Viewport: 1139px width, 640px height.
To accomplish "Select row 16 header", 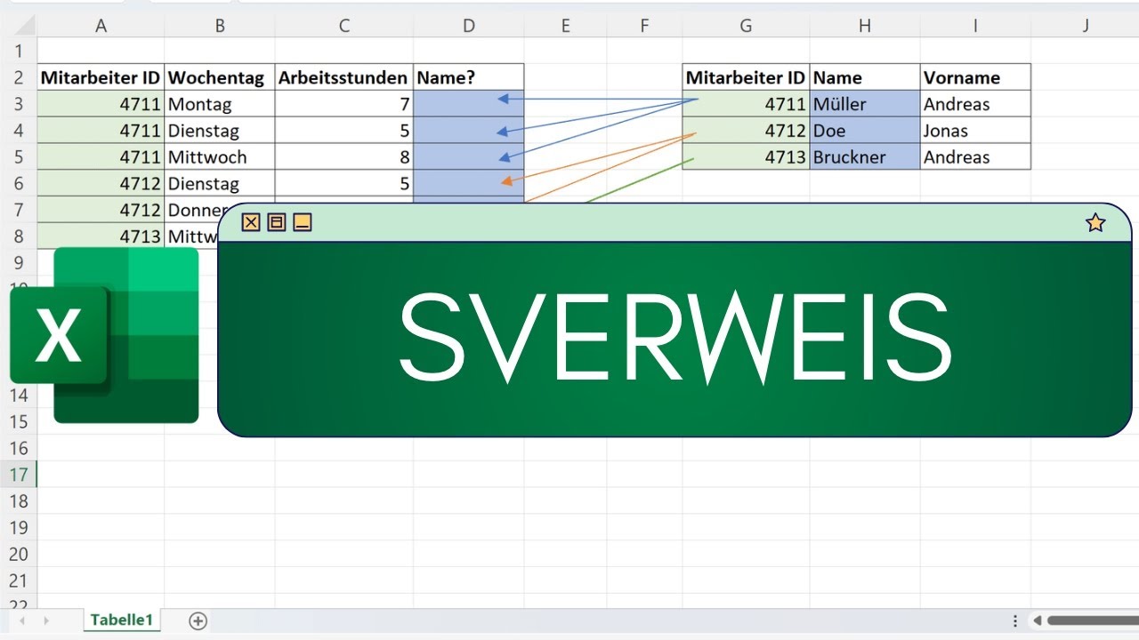I will click(x=19, y=448).
